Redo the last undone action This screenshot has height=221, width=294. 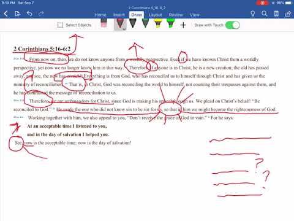point(41,14)
